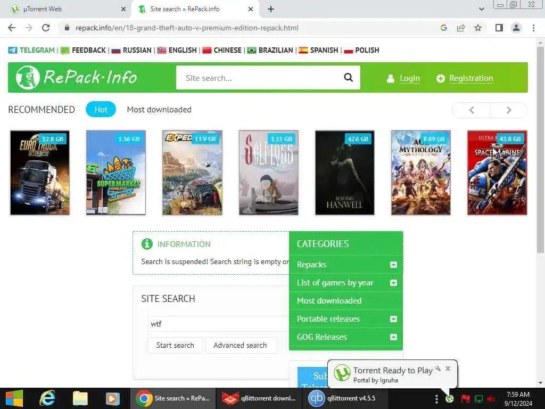
Task: Click the carousel previous arrow
Action: point(472,110)
